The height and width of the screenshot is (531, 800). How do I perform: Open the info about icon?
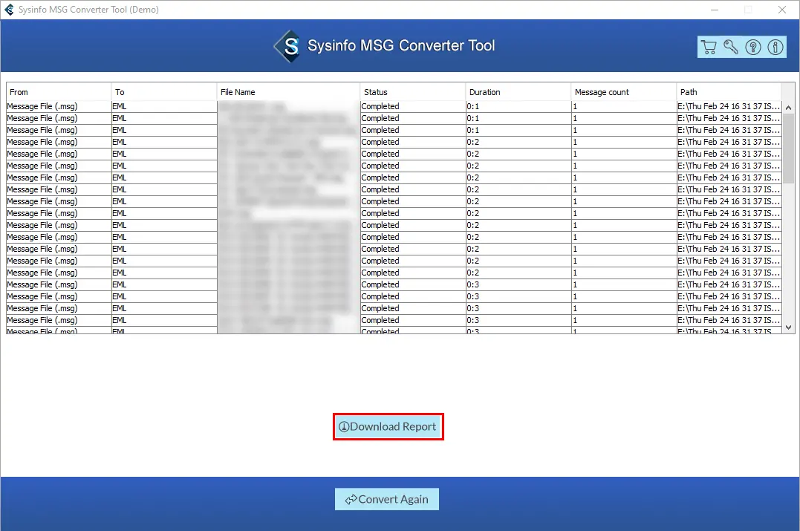coord(775,47)
